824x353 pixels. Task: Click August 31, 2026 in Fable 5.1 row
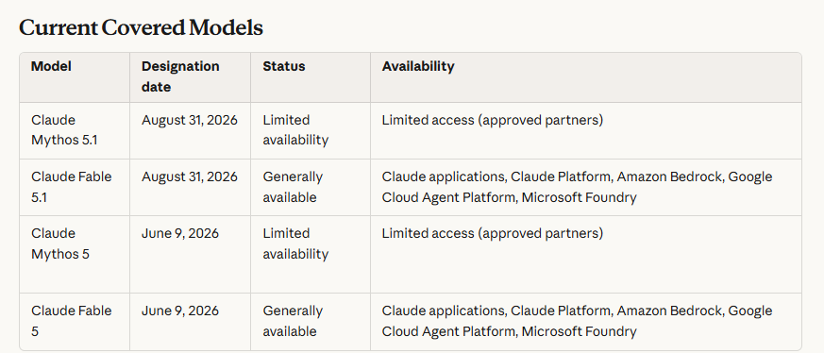pos(189,177)
